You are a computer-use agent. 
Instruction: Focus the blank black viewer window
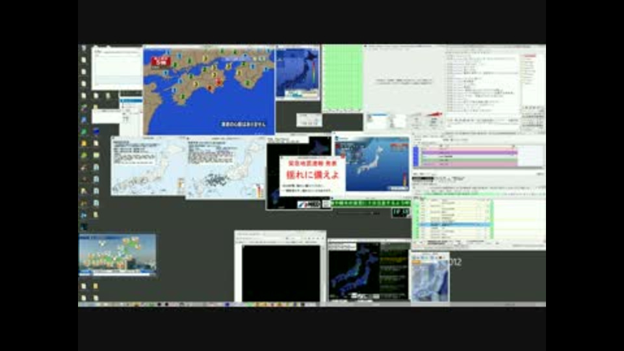281,266
